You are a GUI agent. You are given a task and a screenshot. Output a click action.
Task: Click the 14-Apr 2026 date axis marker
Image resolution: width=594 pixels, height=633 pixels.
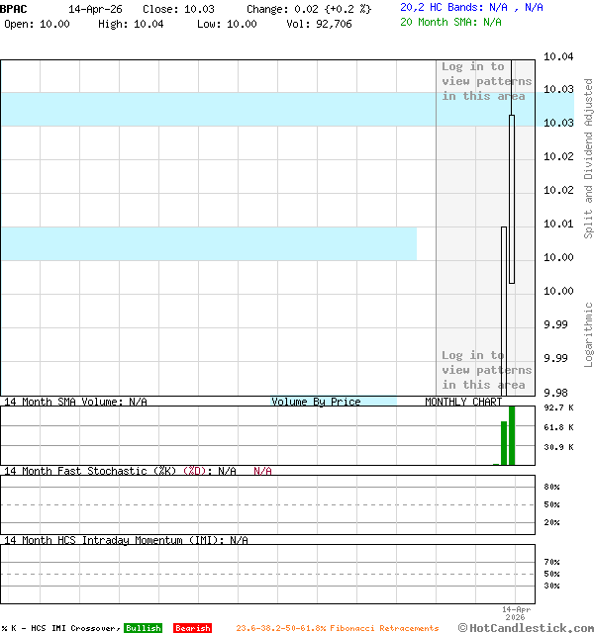(x=517, y=613)
